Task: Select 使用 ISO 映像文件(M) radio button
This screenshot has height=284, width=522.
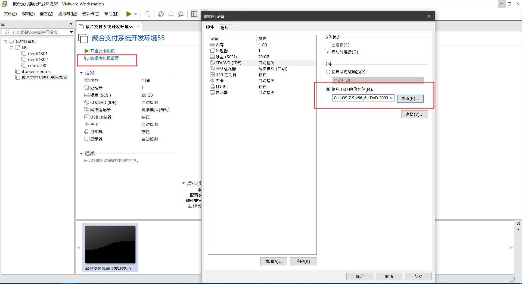Action: tap(328, 89)
